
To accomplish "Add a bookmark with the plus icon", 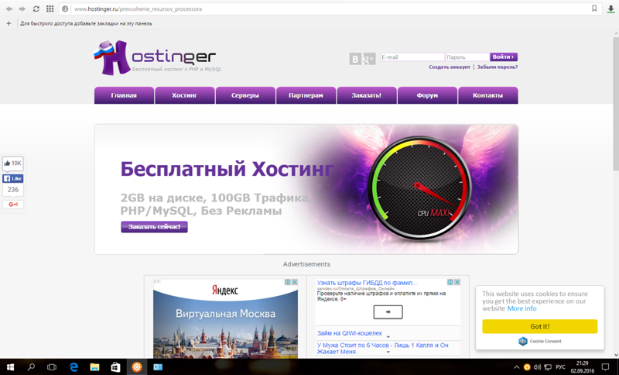I will (x=9, y=23).
